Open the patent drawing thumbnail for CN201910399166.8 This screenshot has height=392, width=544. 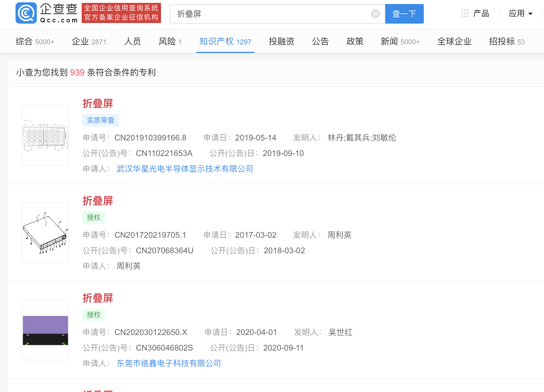[45, 135]
